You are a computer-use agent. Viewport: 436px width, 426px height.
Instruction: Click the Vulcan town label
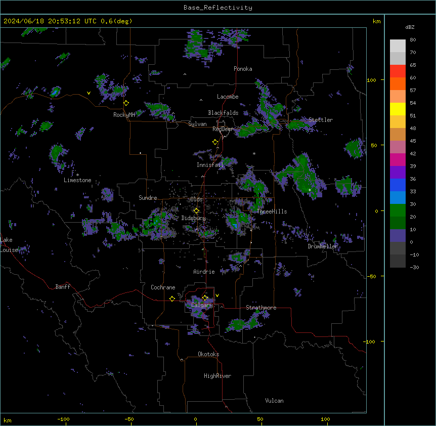275,401
